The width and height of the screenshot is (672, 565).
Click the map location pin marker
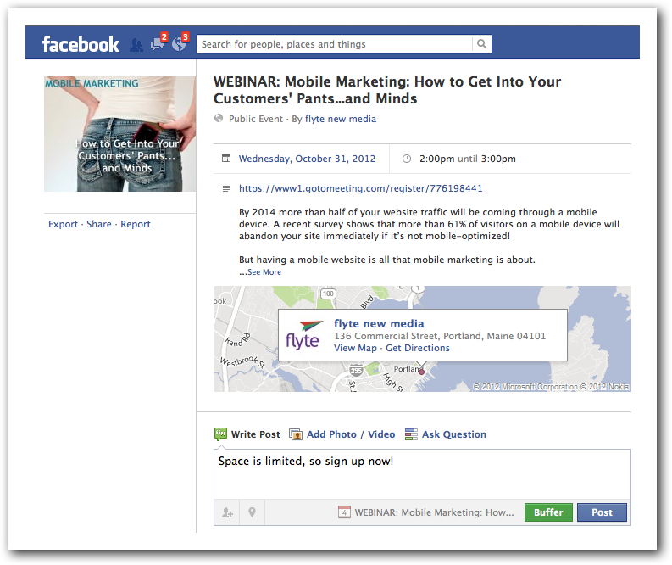(x=421, y=372)
